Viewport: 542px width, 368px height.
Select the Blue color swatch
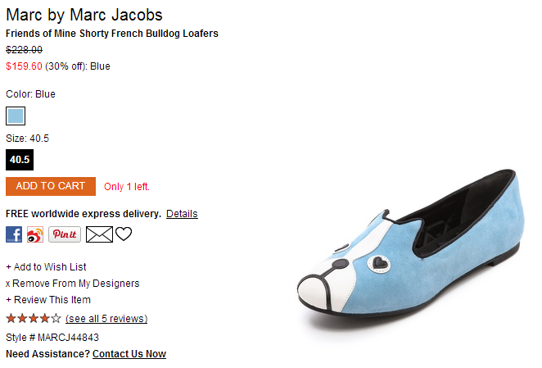pos(16,116)
